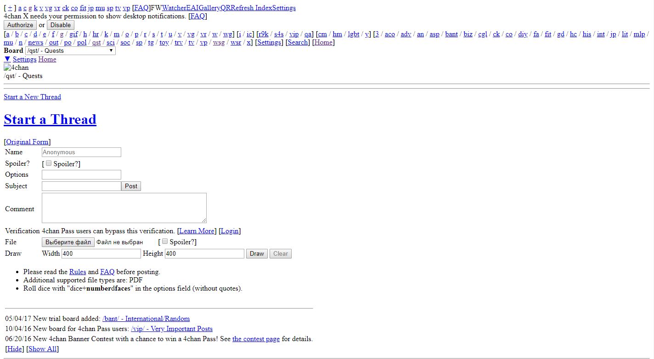Switch to Original Form link

click(27, 142)
